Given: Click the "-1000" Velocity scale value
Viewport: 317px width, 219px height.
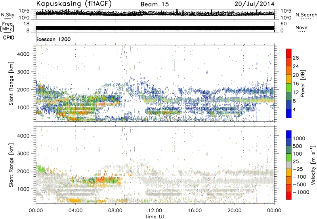Looking at the screenshot, I should [301, 192].
